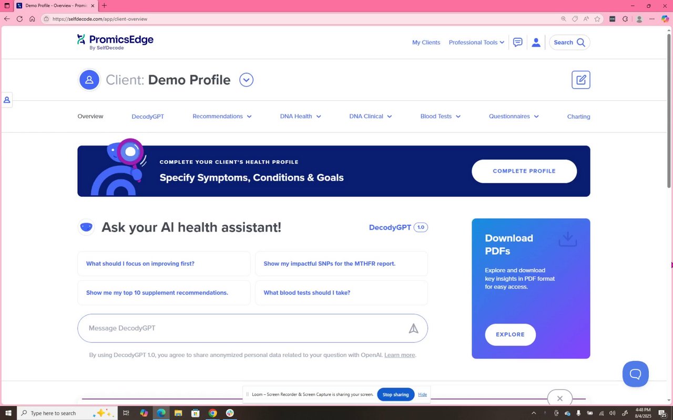Open the left sidebar person tab

[x=7, y=100]
